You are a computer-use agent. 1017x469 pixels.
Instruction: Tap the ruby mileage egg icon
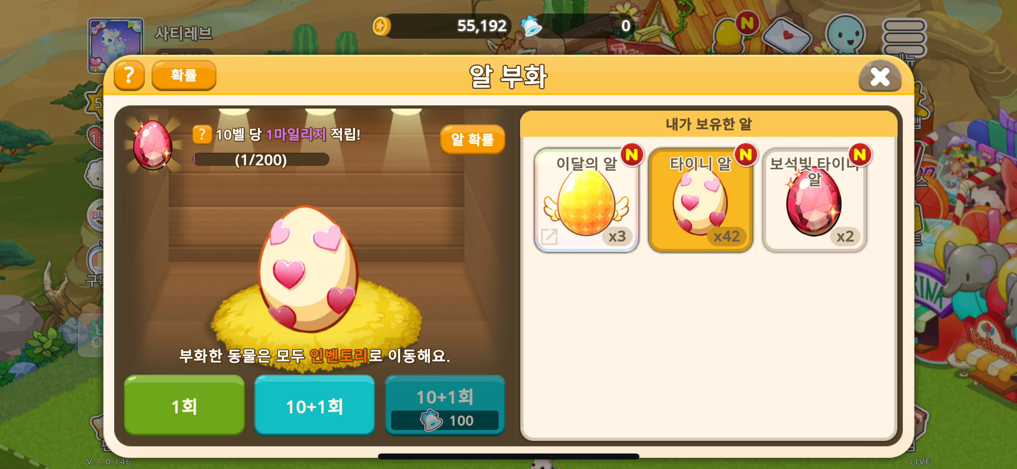tap(153, 145)
